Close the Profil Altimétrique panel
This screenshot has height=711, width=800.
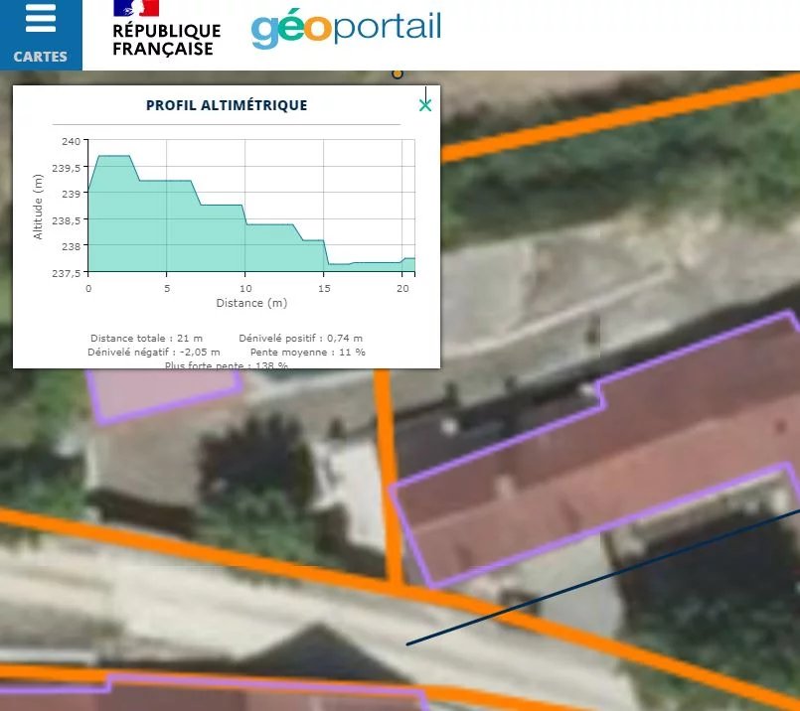[x=425, y=105]
